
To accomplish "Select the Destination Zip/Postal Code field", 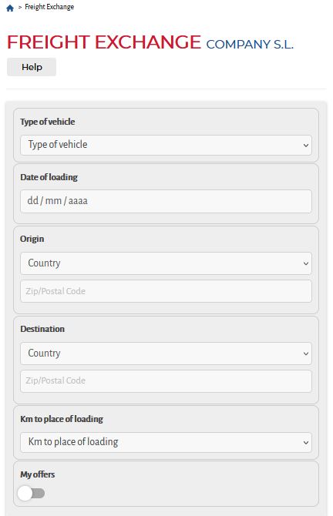I will 166,381.
